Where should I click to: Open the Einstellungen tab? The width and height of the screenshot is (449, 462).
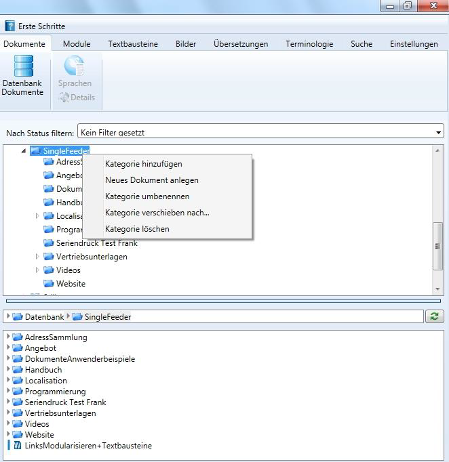(x=413, y=44)
